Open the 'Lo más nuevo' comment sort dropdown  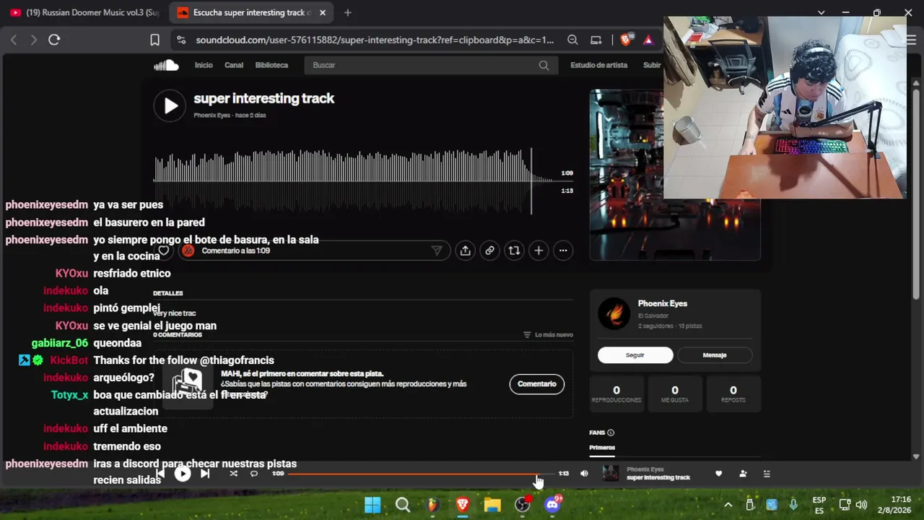548,335
